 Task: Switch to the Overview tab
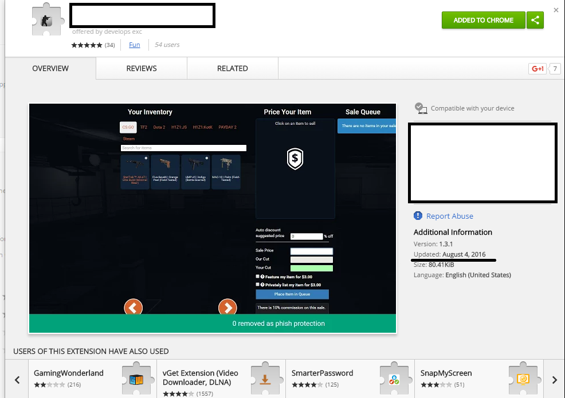click(50, 69)
